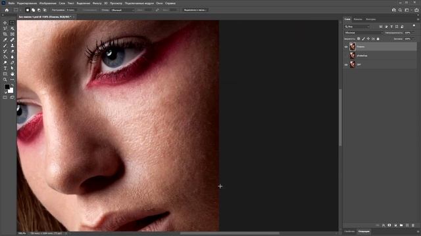Screen dimensions: 421x236
Task: Toggle Quick Mask mode
Action: point(5,98)
